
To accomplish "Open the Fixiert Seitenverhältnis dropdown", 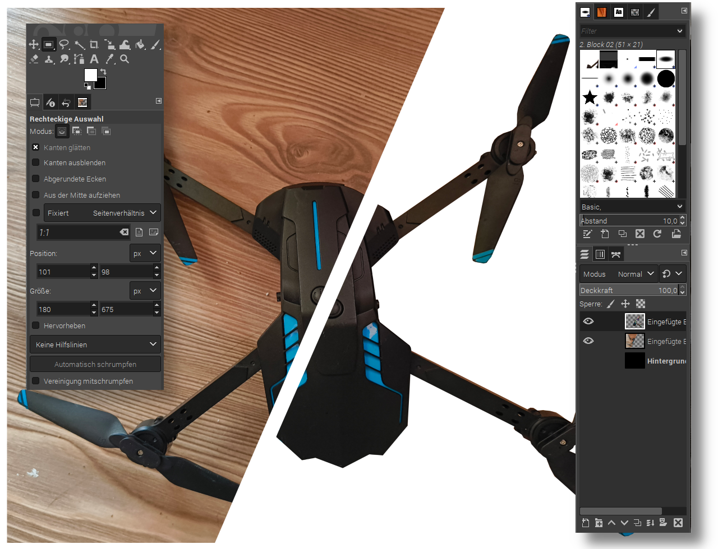I will coord(103,213).
